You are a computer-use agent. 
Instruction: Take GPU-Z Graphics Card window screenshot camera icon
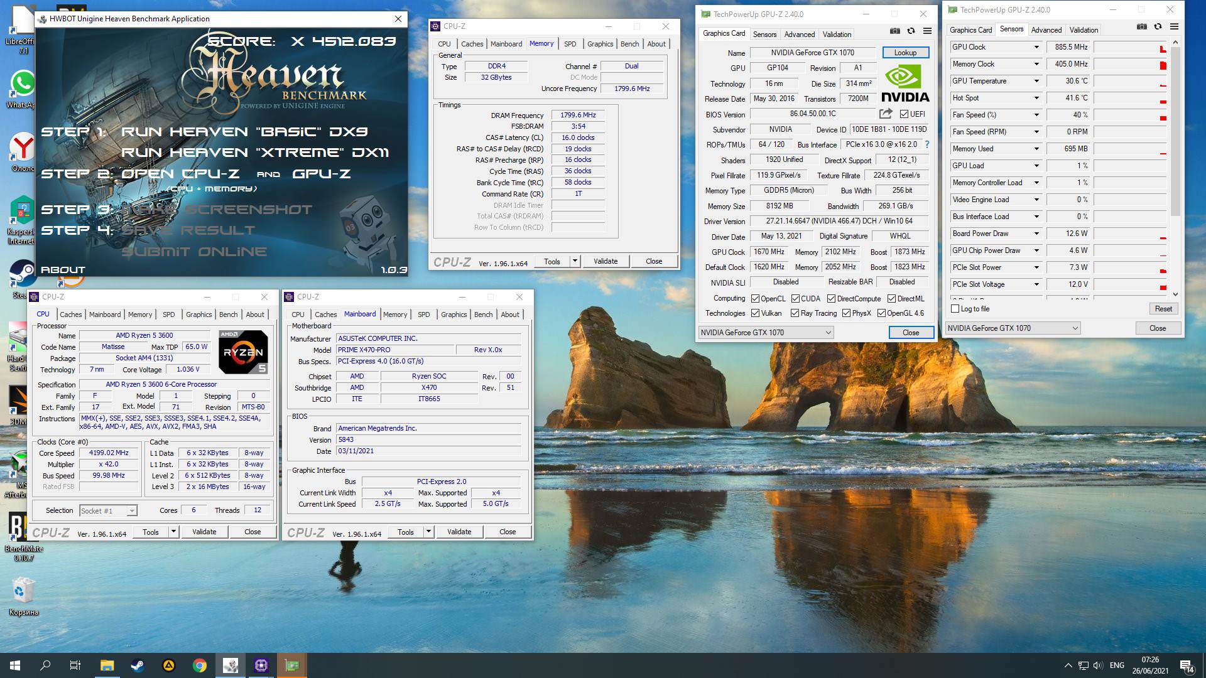[x=895, y=31]
